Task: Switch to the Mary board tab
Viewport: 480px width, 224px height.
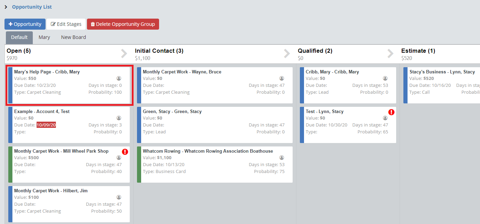Action: pos(44,37)
